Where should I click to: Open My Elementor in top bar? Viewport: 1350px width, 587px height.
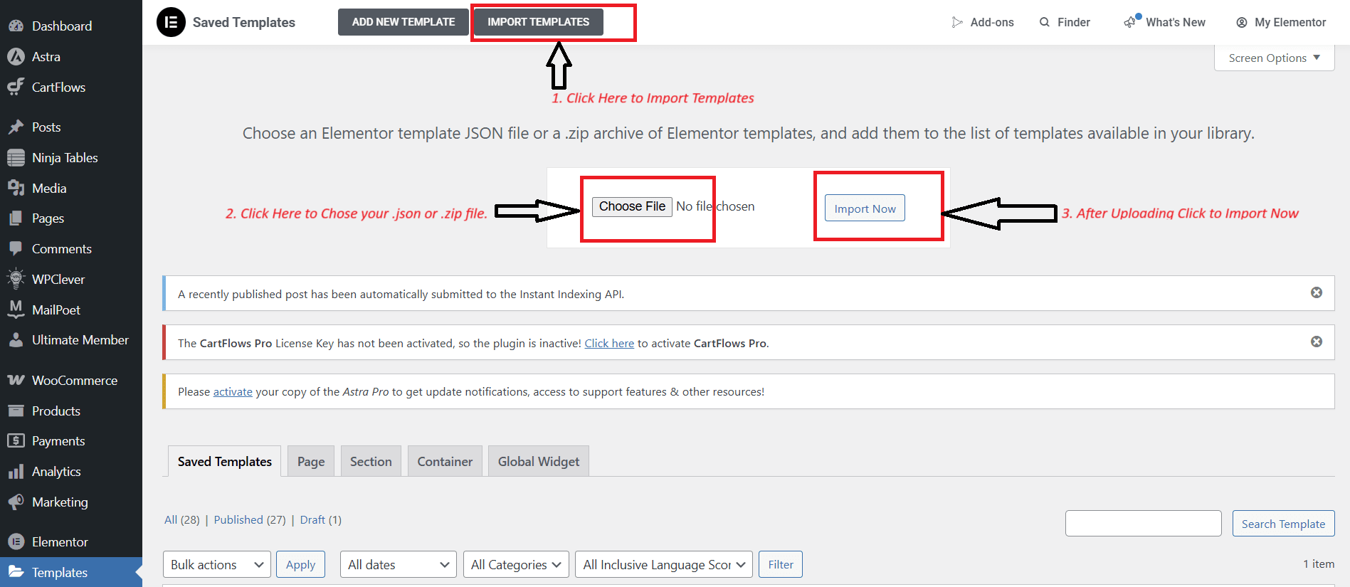(1281, 22)
